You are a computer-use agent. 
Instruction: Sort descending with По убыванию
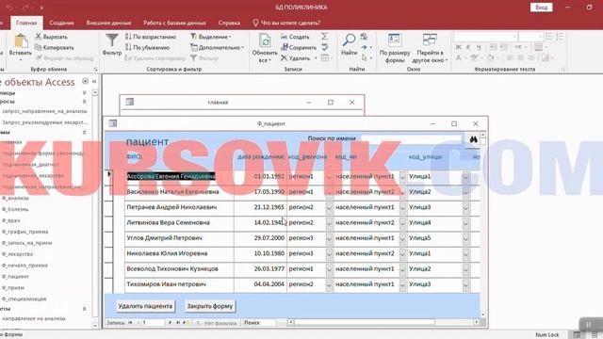tap(147, 47)
